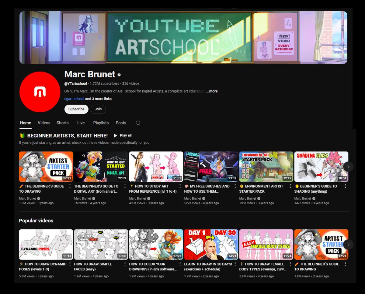Open title HOW TO COLOR YOUR DRAWINGS

pyautogui.click(x=153, y=267)
